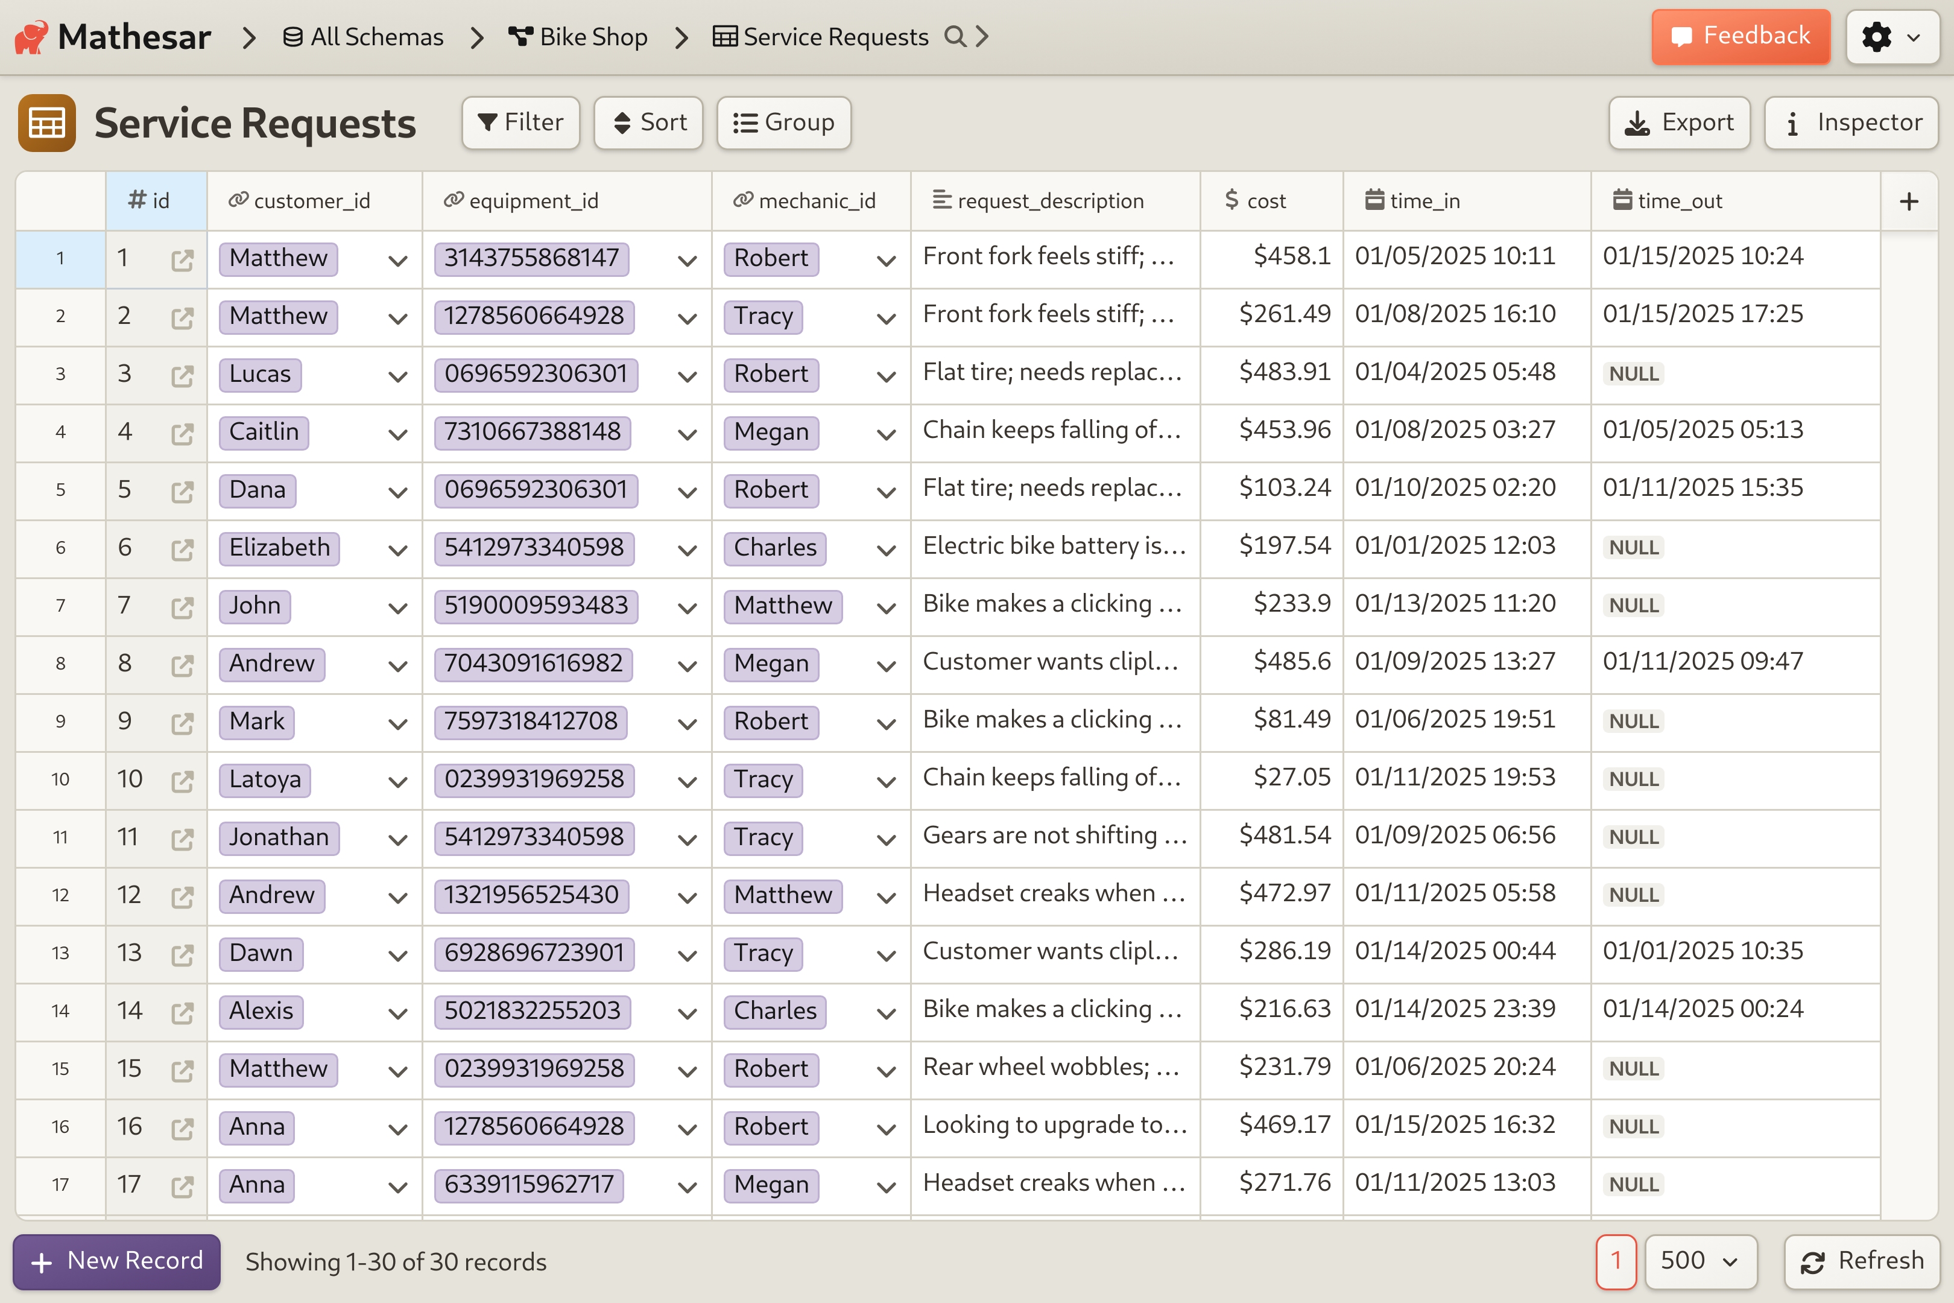The height and width of the screenshot is (1303, 1954).
Task: Select the time_in column header
Action: [1467, 201]
